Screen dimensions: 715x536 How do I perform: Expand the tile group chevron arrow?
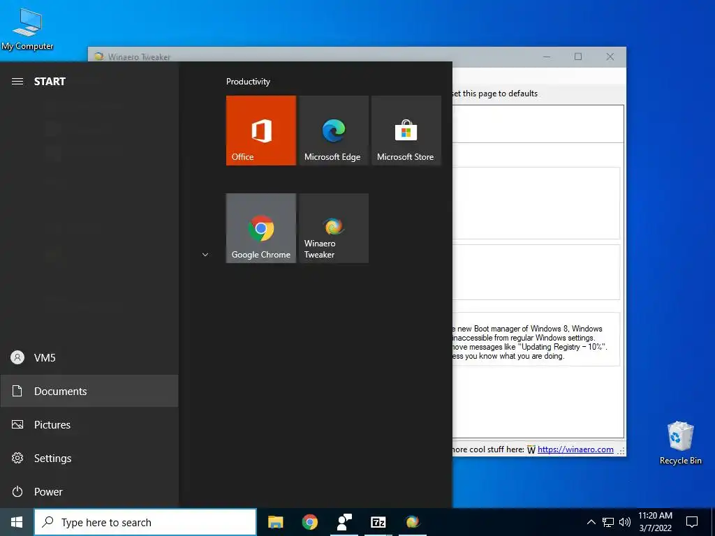205,254
